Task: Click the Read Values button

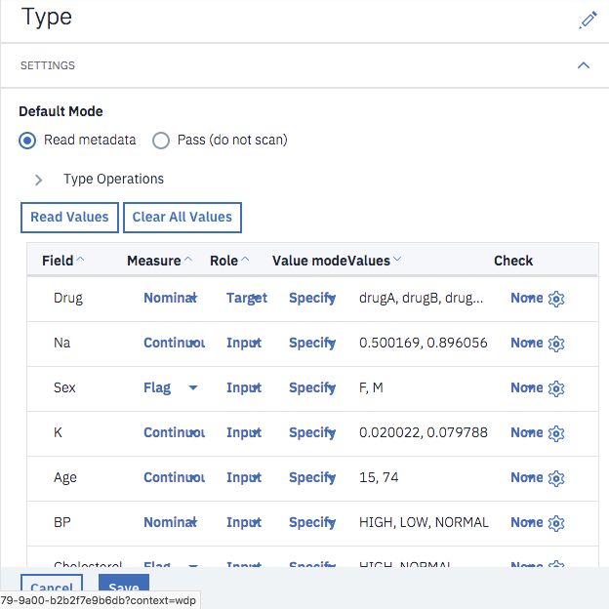Action: coord(69,217)
